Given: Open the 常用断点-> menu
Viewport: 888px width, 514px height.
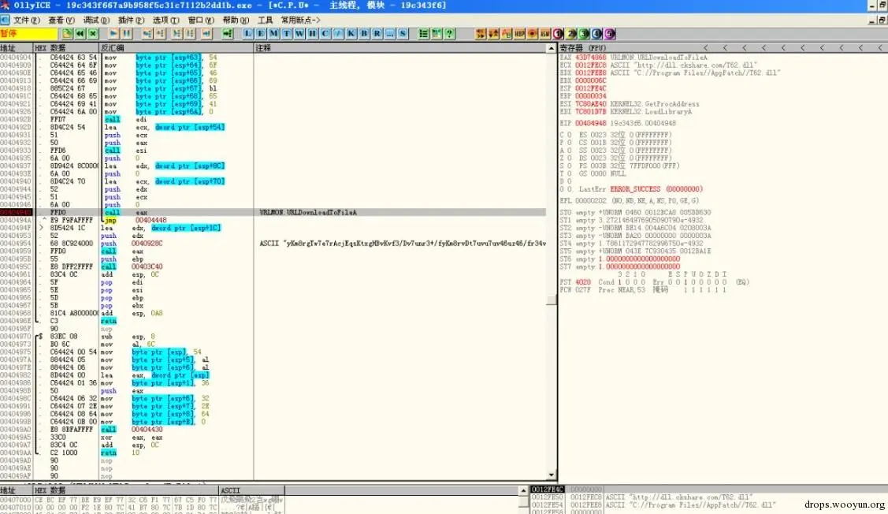Looking at the screenshot, I should pos(301,20).
